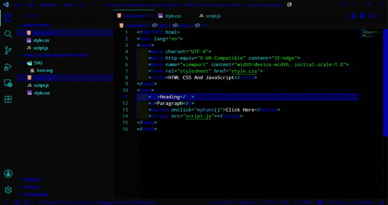Open Explorer Views and More Actions ellipsis

(x=105, y=16)
